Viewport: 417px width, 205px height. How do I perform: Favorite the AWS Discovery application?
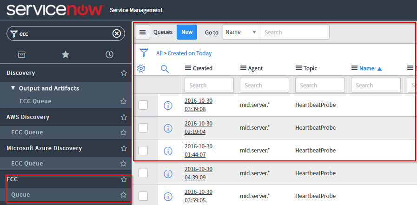124,117
